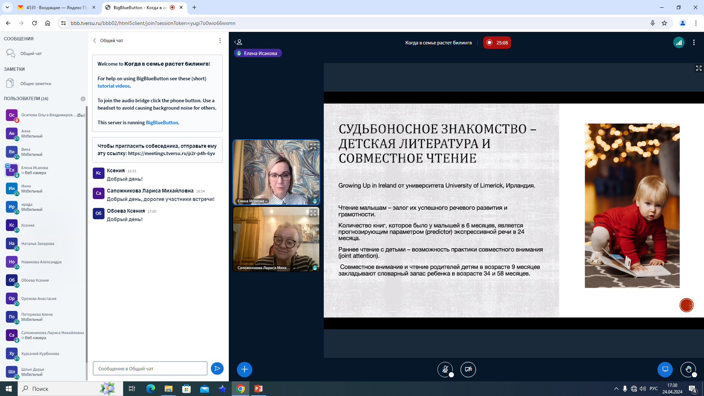704x396 pixels.
Task: Fullscreen Сапожникова Лариса webcam video
Action: (313, 213)
